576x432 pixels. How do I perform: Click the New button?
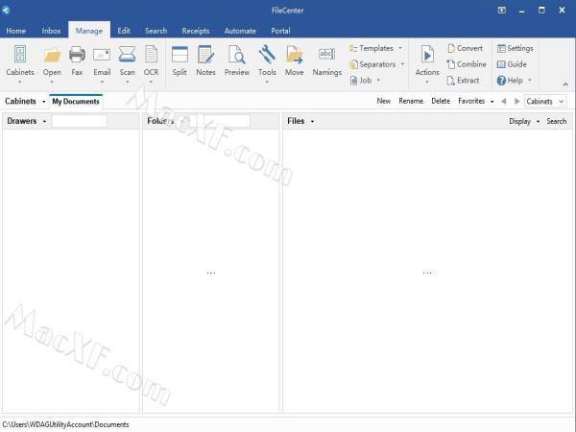pos(383,101)
